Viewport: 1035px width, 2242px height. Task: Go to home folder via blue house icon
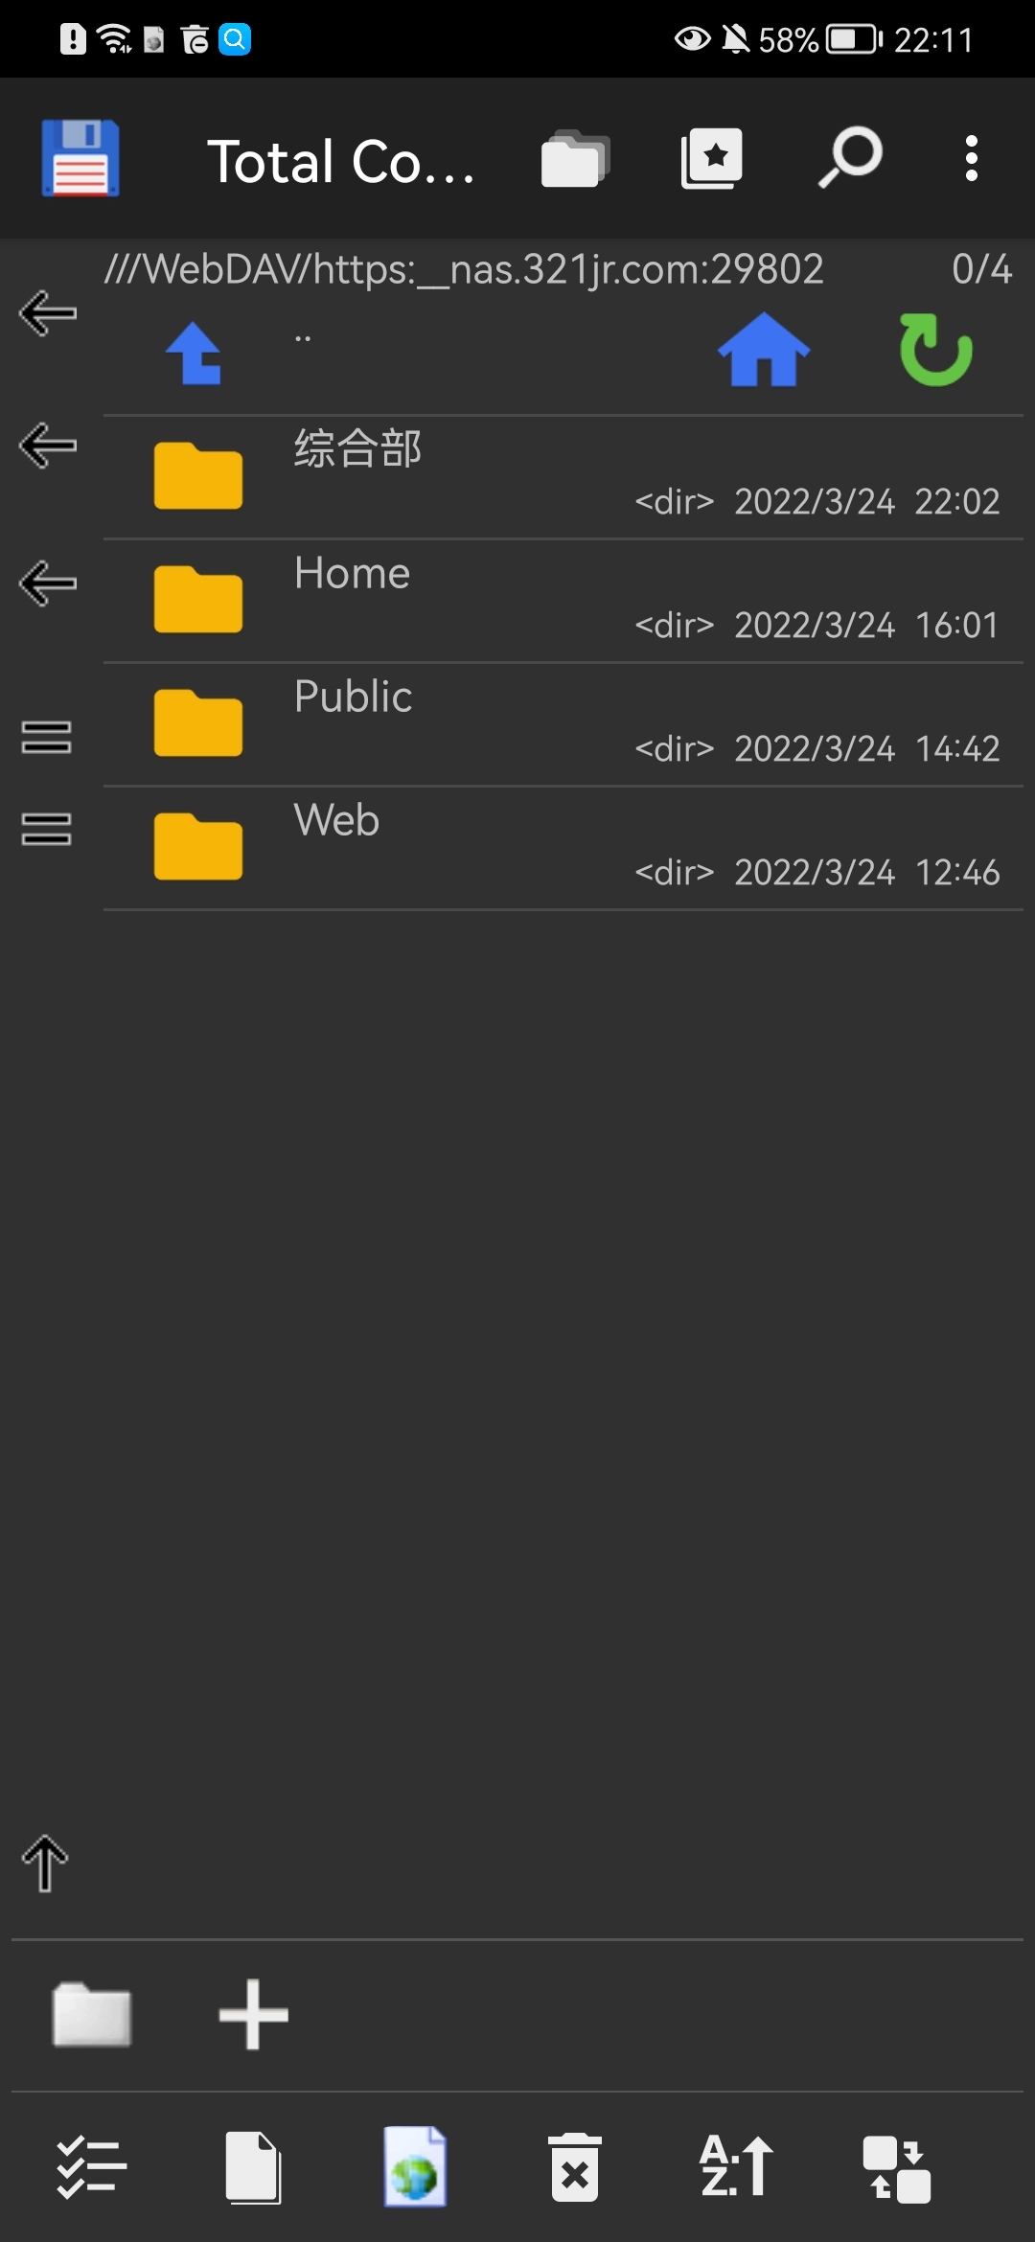(764, 350)
